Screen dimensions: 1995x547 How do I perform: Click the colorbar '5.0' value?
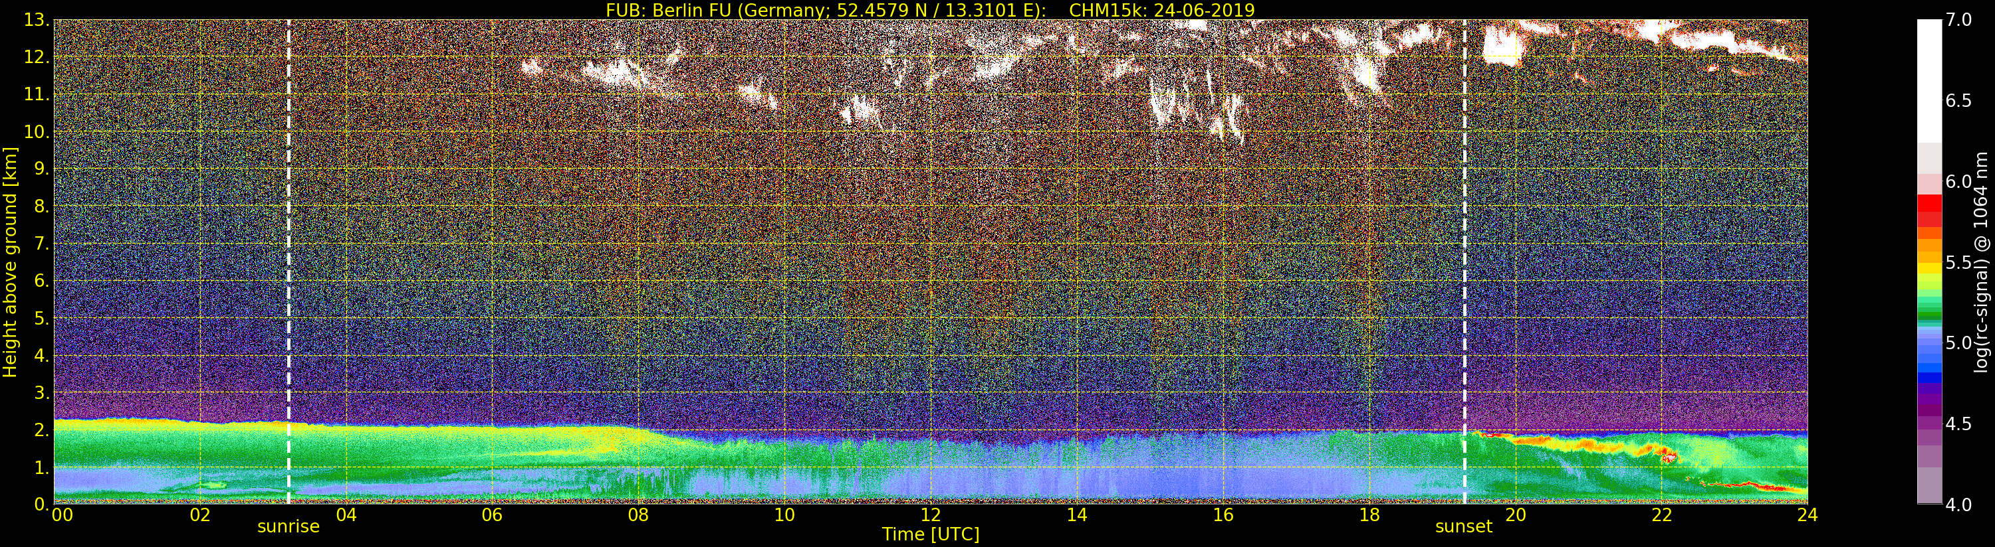click(x=1958, y=343)
